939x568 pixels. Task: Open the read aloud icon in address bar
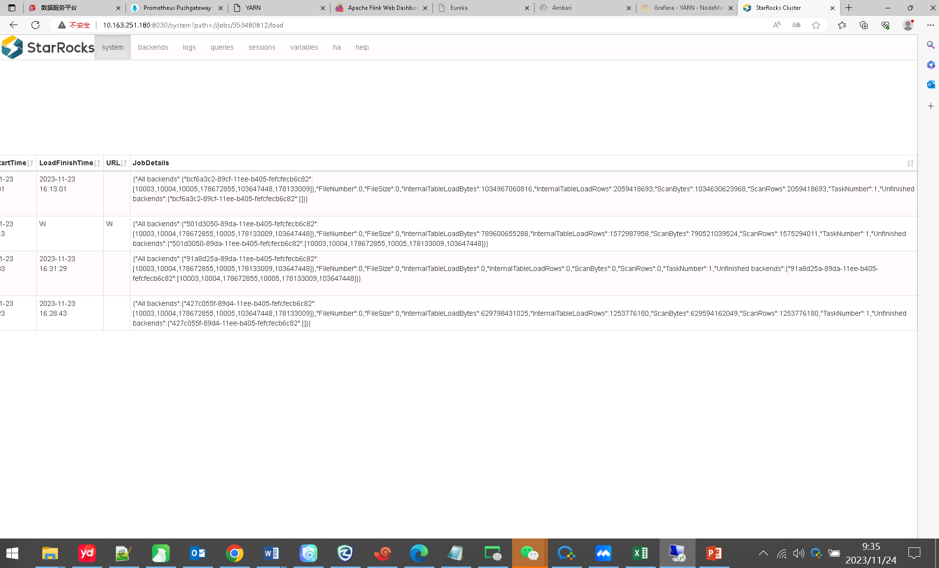[777, 25]
